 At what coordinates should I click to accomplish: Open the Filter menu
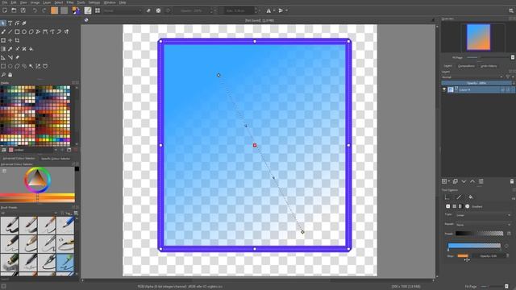[70, 2]
